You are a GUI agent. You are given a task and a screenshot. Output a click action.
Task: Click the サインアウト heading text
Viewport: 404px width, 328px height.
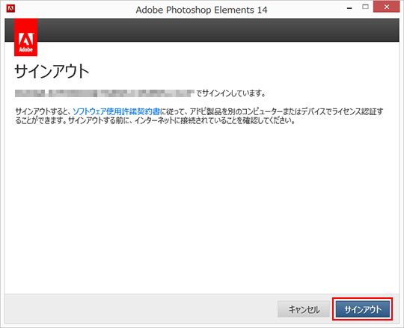coord(52,71)
